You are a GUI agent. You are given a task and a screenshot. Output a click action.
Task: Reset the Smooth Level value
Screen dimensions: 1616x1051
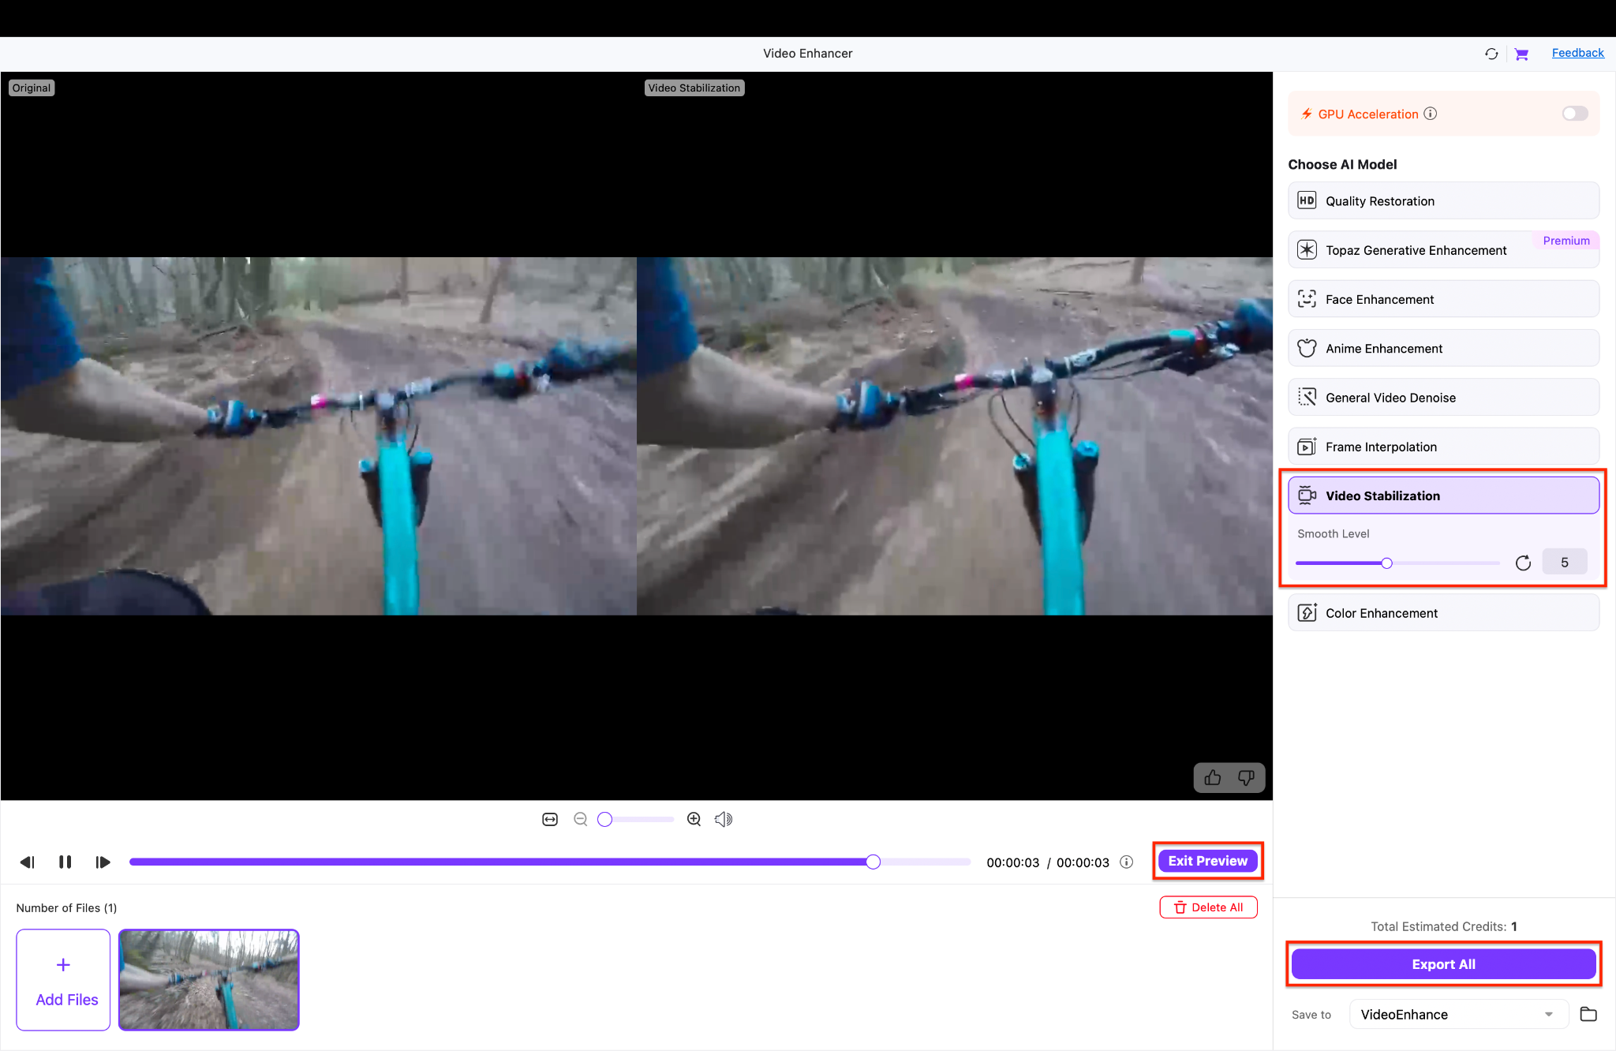[x=1523, y=563]
